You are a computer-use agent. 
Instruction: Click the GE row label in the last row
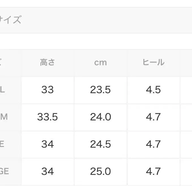tap(5, 171)
